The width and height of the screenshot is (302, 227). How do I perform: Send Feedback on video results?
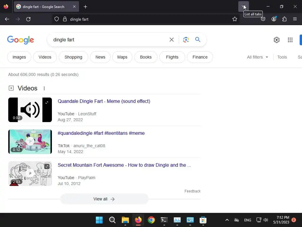192,191
